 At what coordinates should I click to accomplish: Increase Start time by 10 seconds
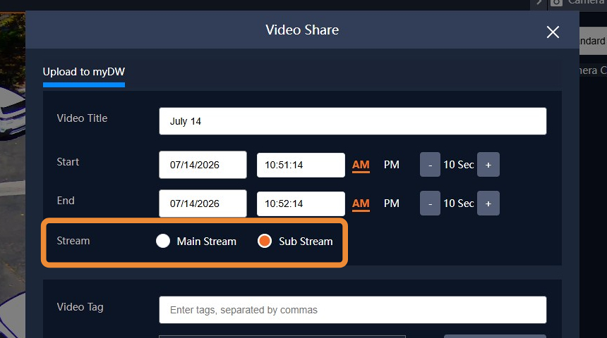click(488, 165)
